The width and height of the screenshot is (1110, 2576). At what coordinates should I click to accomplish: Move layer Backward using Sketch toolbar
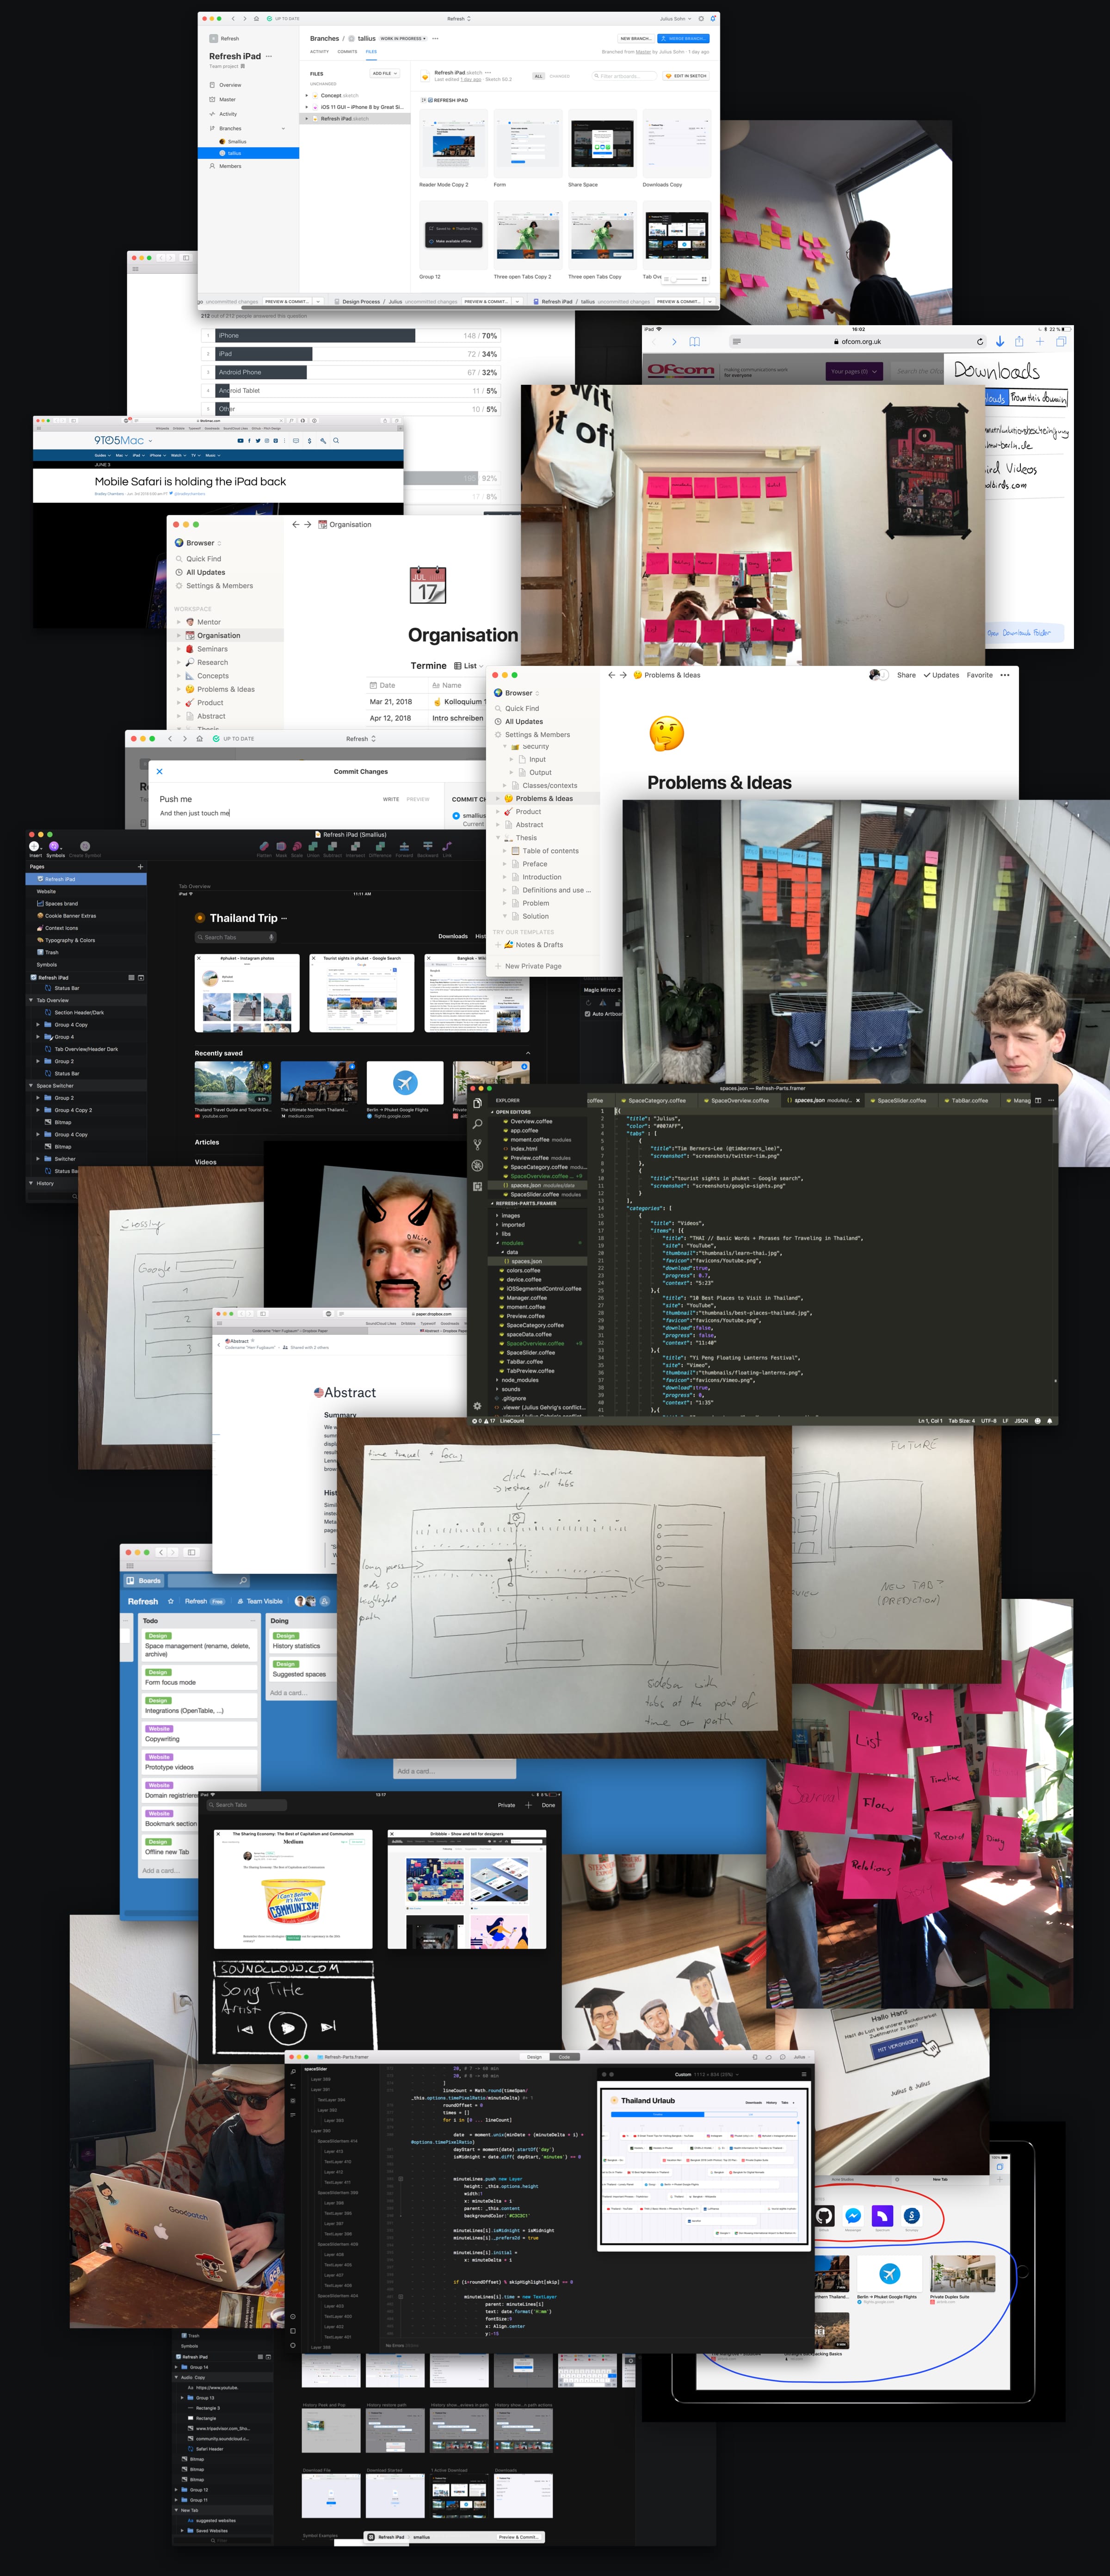click(x=427, y=848)
